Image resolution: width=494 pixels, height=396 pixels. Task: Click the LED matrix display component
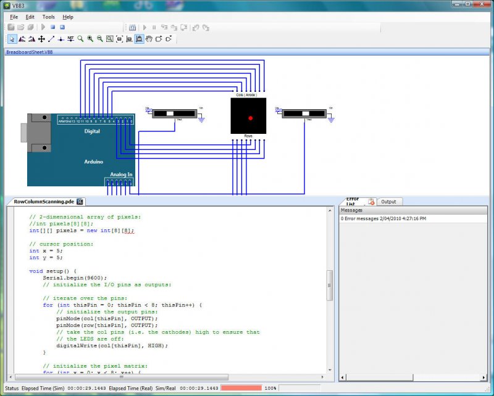pos(248,116)
